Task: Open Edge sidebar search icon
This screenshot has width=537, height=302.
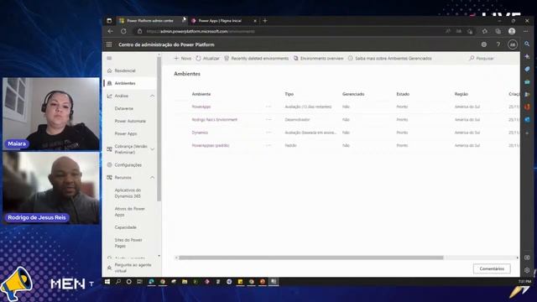Action: pos(527,44)
